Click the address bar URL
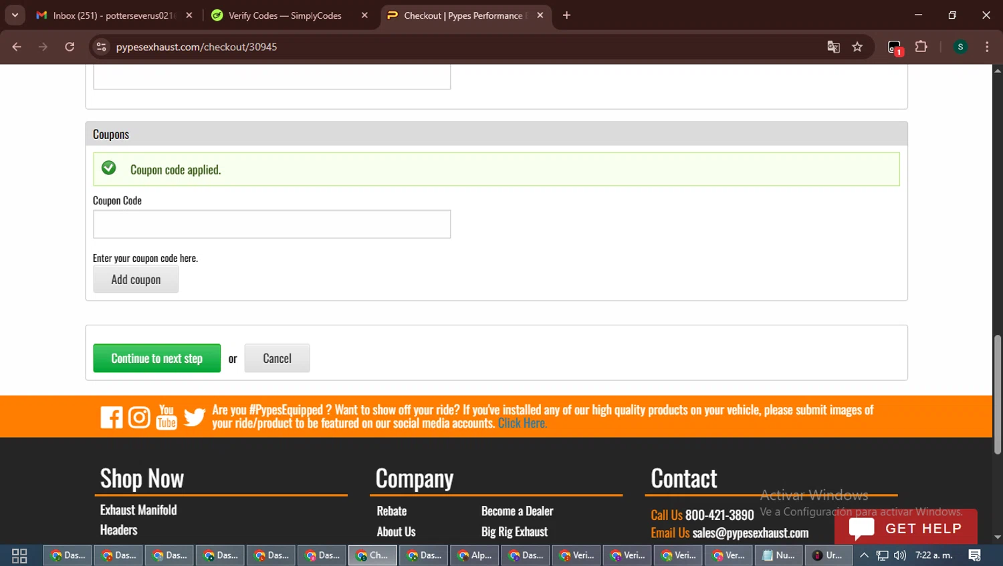 [197, 47]
